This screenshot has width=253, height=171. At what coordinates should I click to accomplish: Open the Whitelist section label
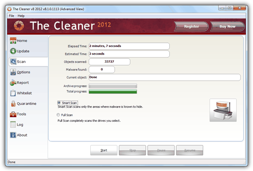click(24, 93)
